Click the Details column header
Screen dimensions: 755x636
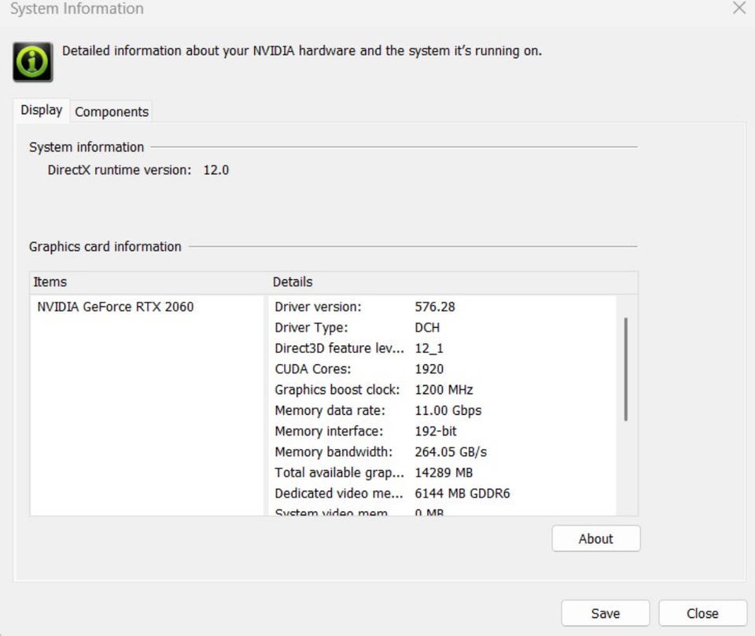click(x=293, y=281)
